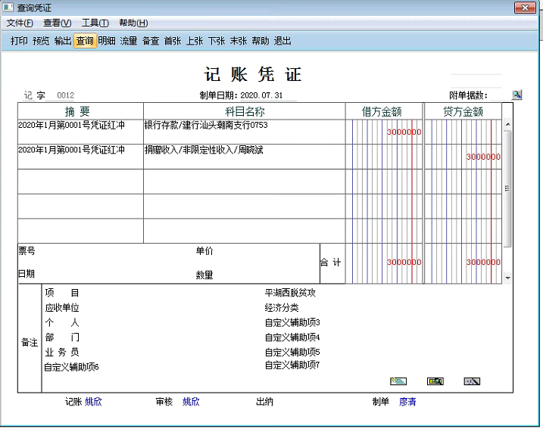
Task: Click preparer name 廖清 next to 制单
Action: [407, 401]
